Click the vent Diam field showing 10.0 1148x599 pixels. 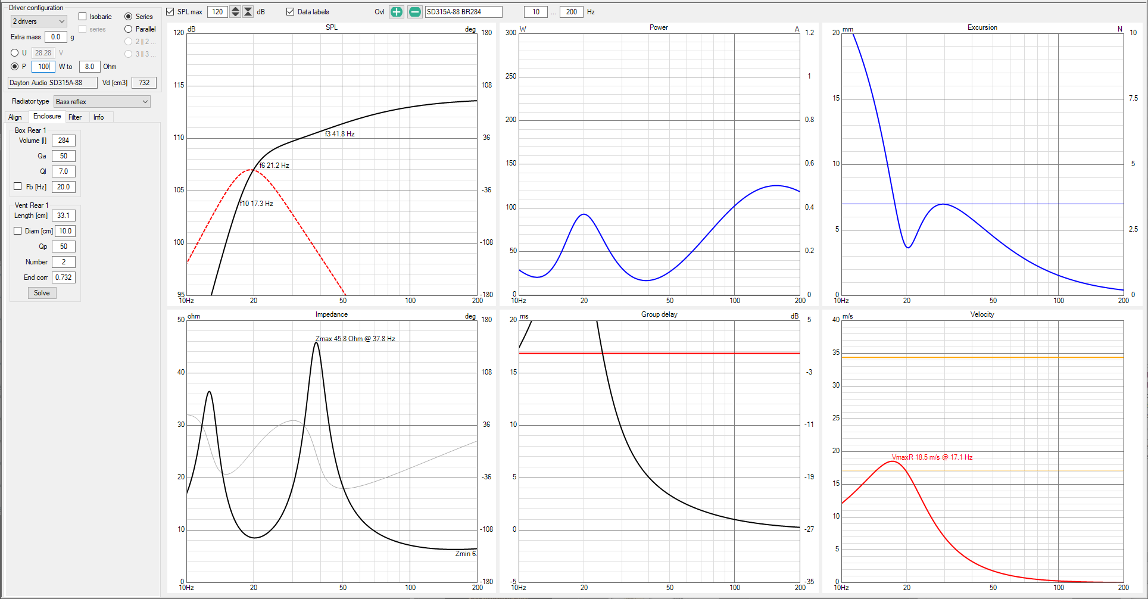point(65,231)
